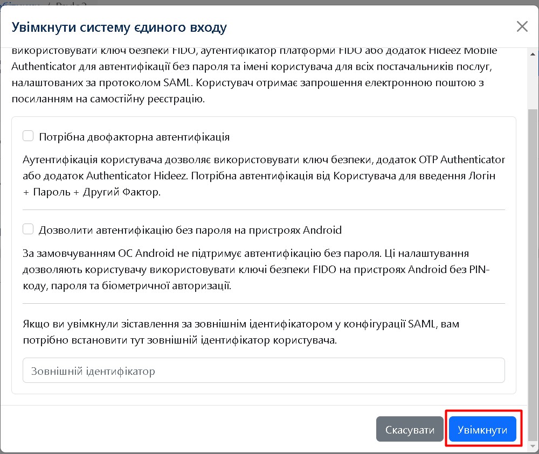The image size is (539, 454).
Task: Tick the Android passwordless authentication checkbox
Action: (28, 229)
